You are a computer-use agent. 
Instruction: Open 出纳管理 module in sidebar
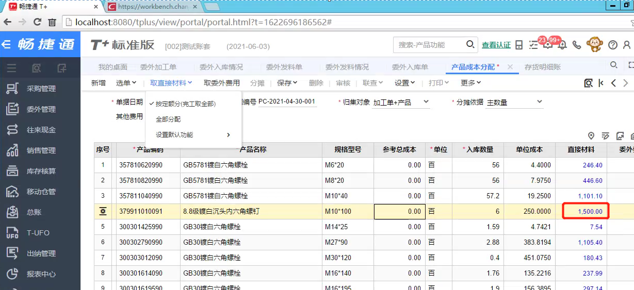[x=40, y=253]
